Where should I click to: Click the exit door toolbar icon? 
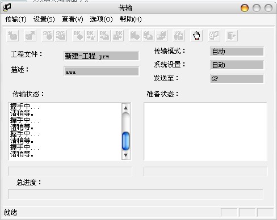pyautogui.click(x=232, y=36)
